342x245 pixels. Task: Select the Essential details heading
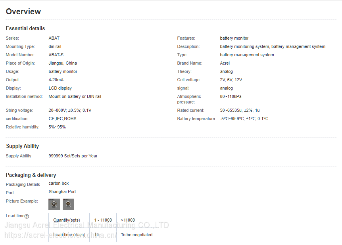[x=25, y=29]
